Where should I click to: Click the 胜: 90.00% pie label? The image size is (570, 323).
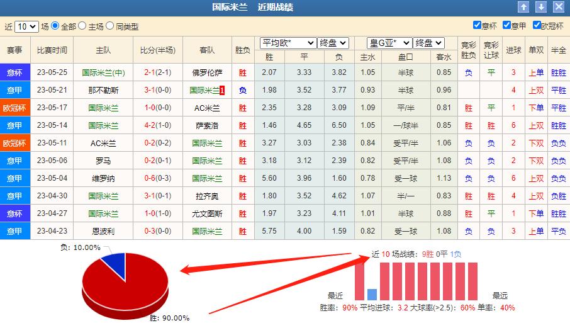[170, 318]
